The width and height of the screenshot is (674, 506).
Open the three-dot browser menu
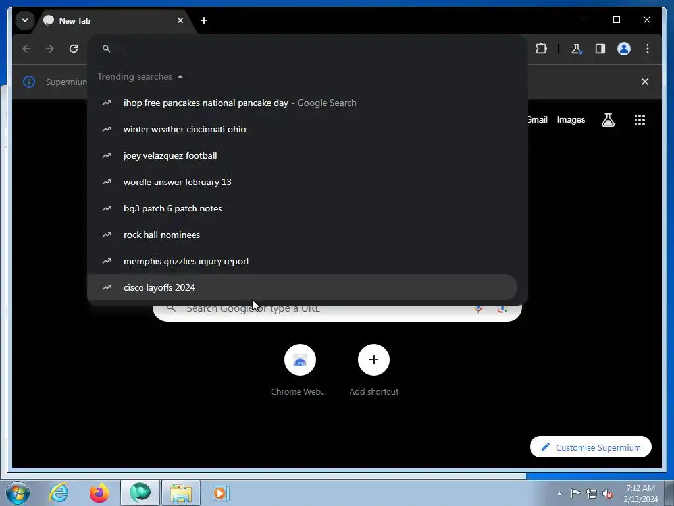[648, 49]
